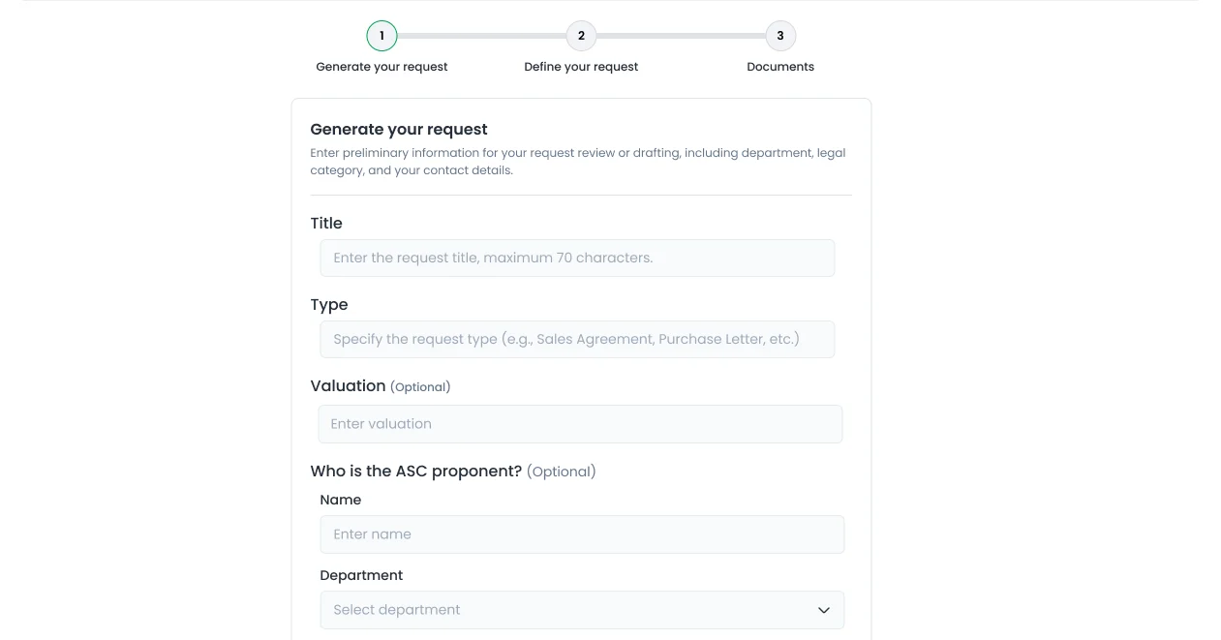Click the Department dropdown chevron arrow
Screen dimensions: 1221x640
824,610
